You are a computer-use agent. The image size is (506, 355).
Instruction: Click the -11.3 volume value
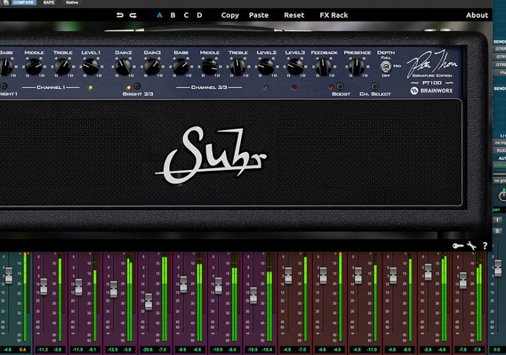tap(42, 349)
